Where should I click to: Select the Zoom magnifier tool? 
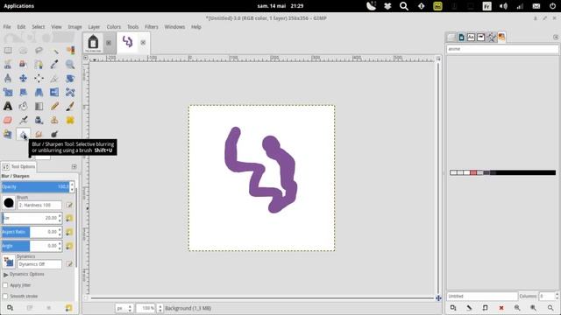[70, 64]
